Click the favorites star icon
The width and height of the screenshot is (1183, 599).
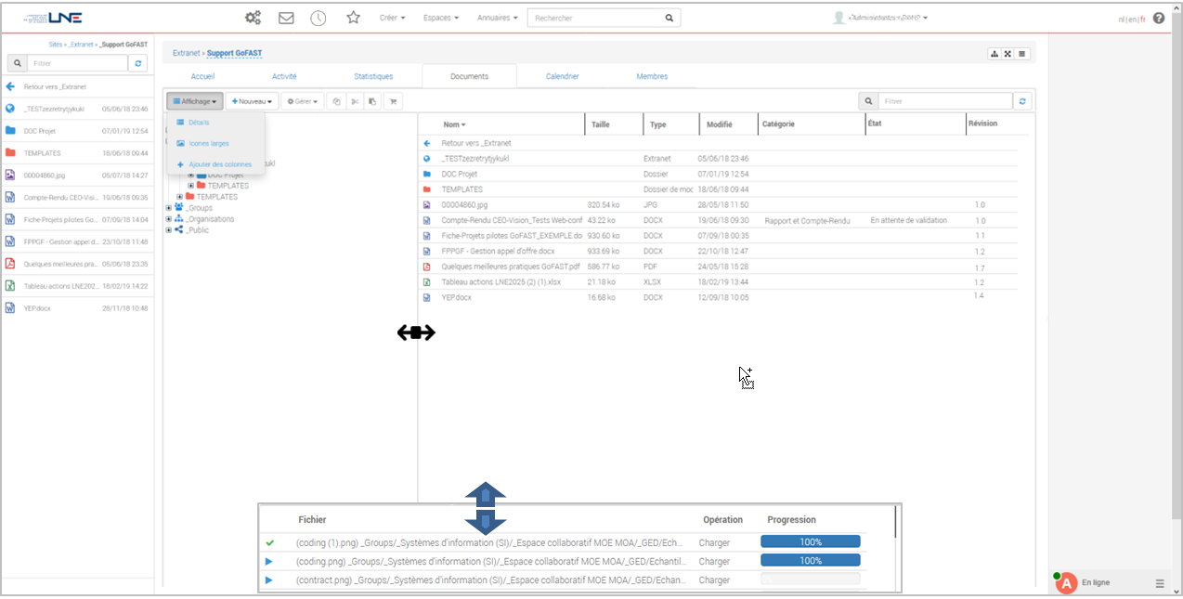[x=353, y=18]
